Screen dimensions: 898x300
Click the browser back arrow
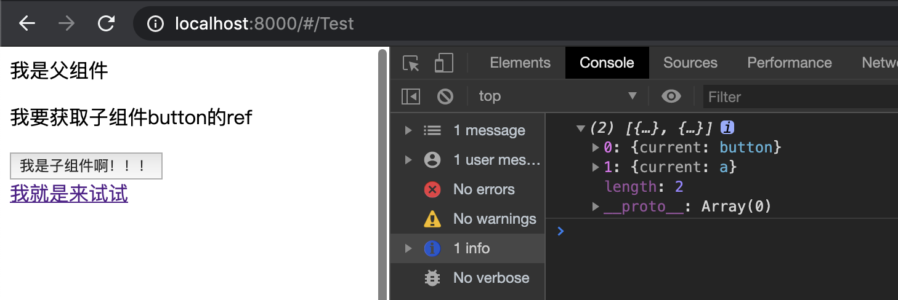click(x=27, y=23)
